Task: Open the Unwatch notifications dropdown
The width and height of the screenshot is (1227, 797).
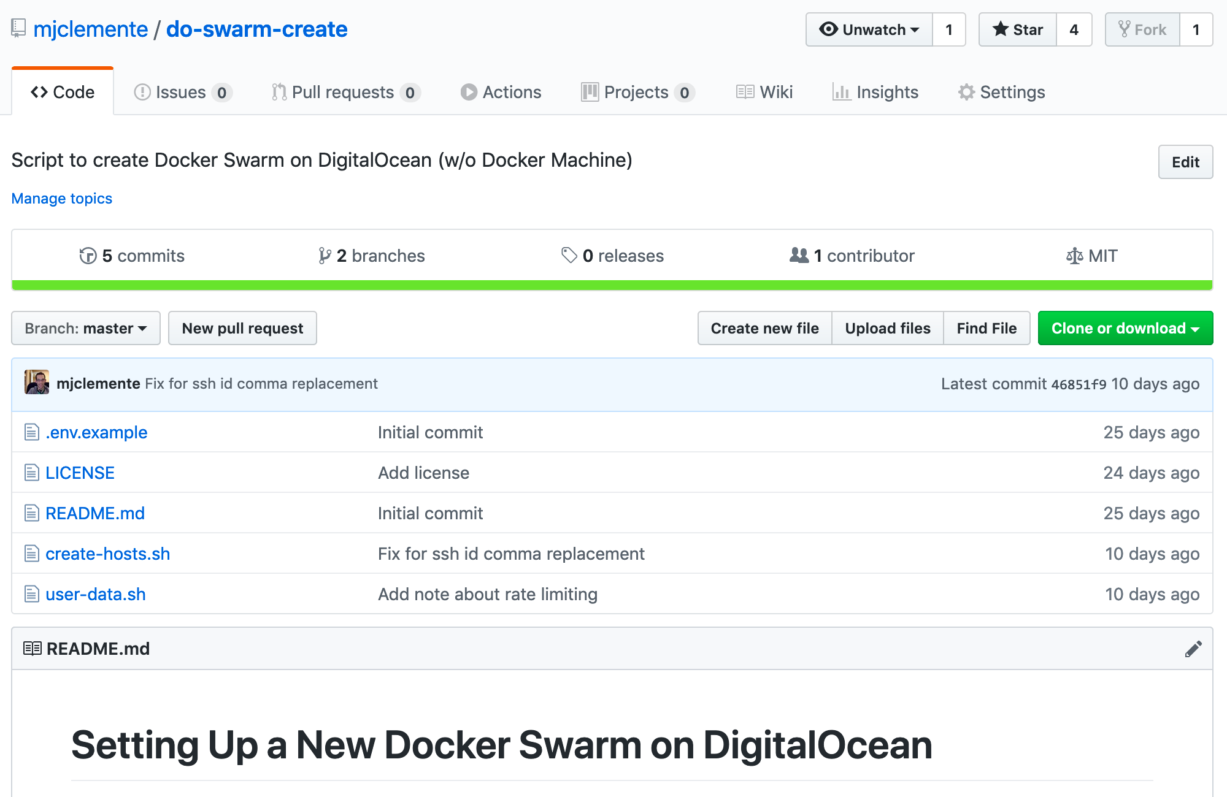Action: click(x=869, y=29)
